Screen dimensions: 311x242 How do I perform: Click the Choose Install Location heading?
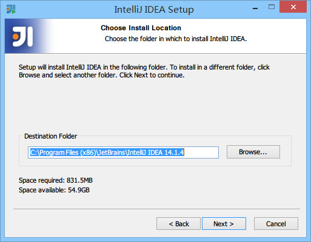[141, 28]
